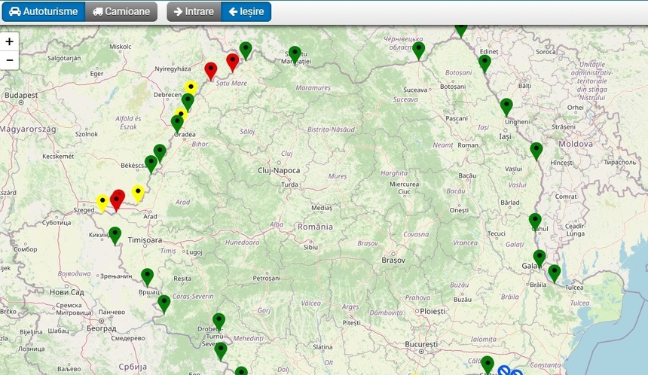648x375 pixels.
Task: Zoom in on the map with plus
Action: [x=10, y=42]
